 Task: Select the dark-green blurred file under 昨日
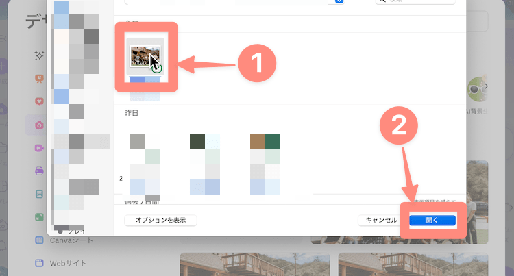click(205, 164)
